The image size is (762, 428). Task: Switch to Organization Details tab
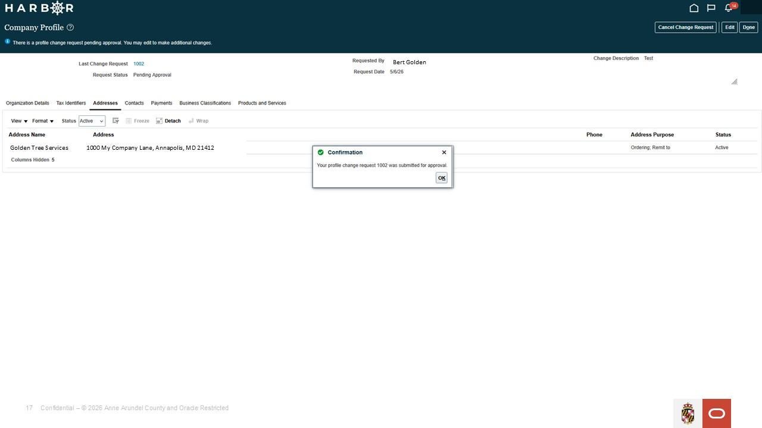(27, 103)
